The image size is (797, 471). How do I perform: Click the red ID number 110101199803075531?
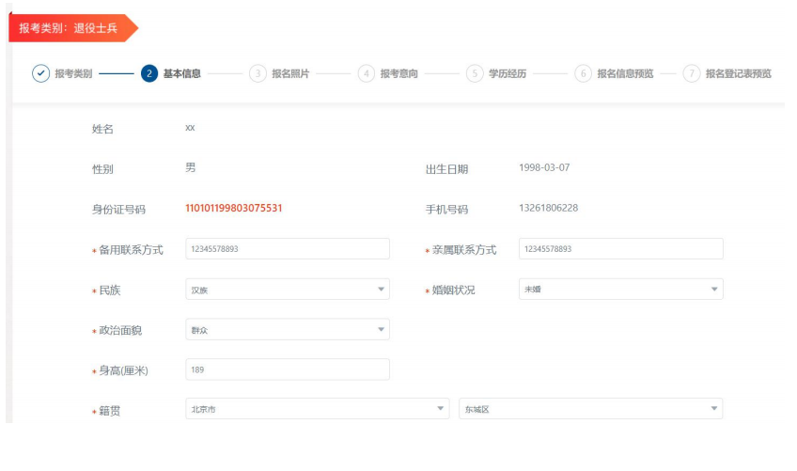coord(233,209)
